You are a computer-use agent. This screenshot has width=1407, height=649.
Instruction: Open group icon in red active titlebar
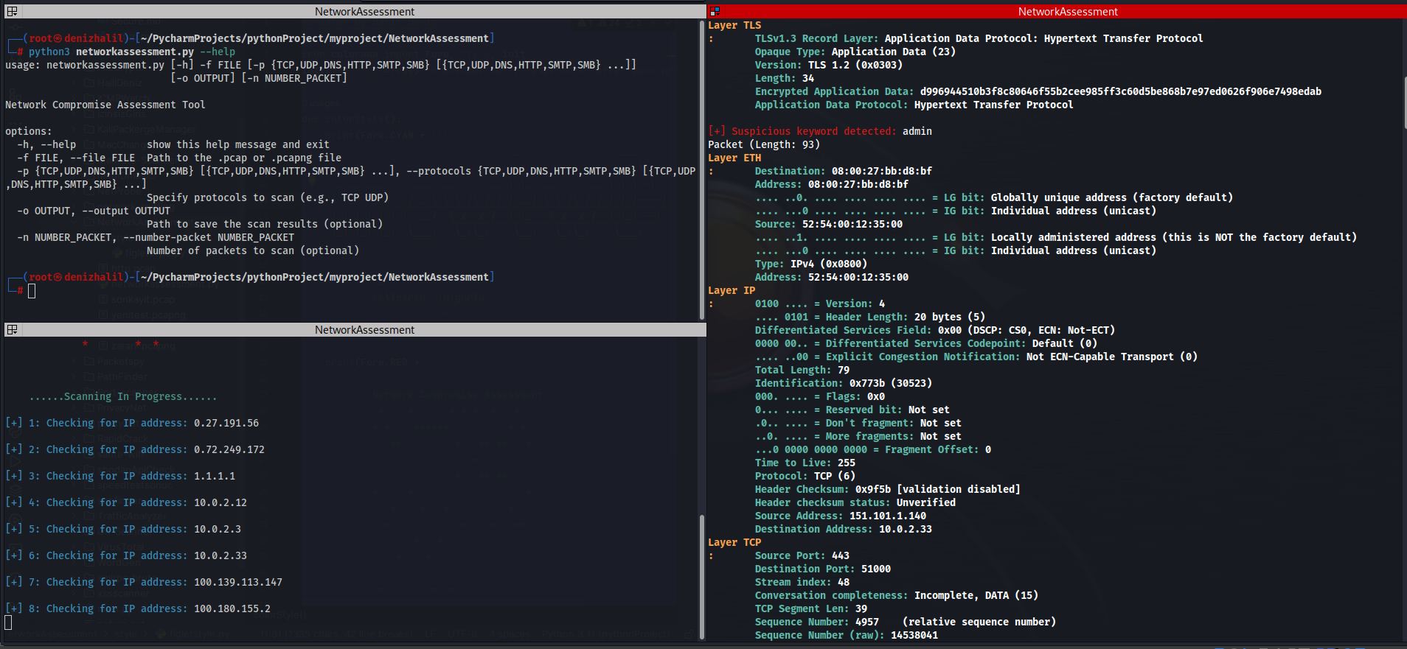[x=715, y=12]
